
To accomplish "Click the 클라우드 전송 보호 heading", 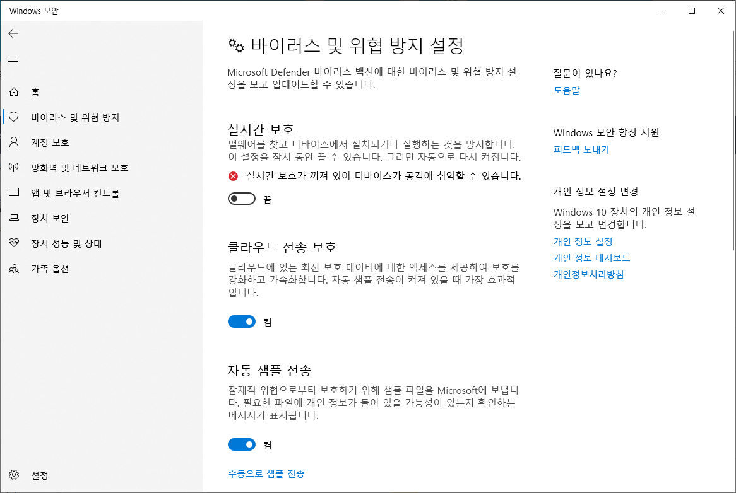I will 282,247.
